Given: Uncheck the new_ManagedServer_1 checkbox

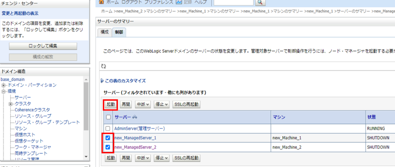Looking at the screenshot, I should tap(108, 138).
